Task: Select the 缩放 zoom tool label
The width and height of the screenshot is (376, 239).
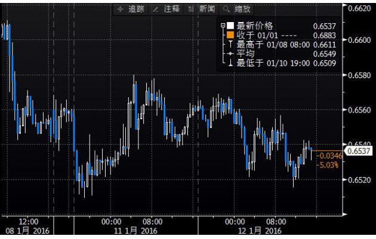Action: (242, 9)
